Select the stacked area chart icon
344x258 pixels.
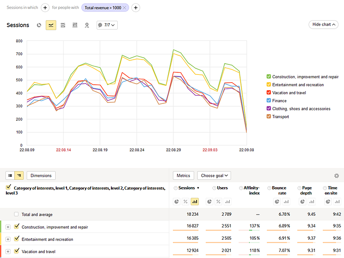click(63, 25)
